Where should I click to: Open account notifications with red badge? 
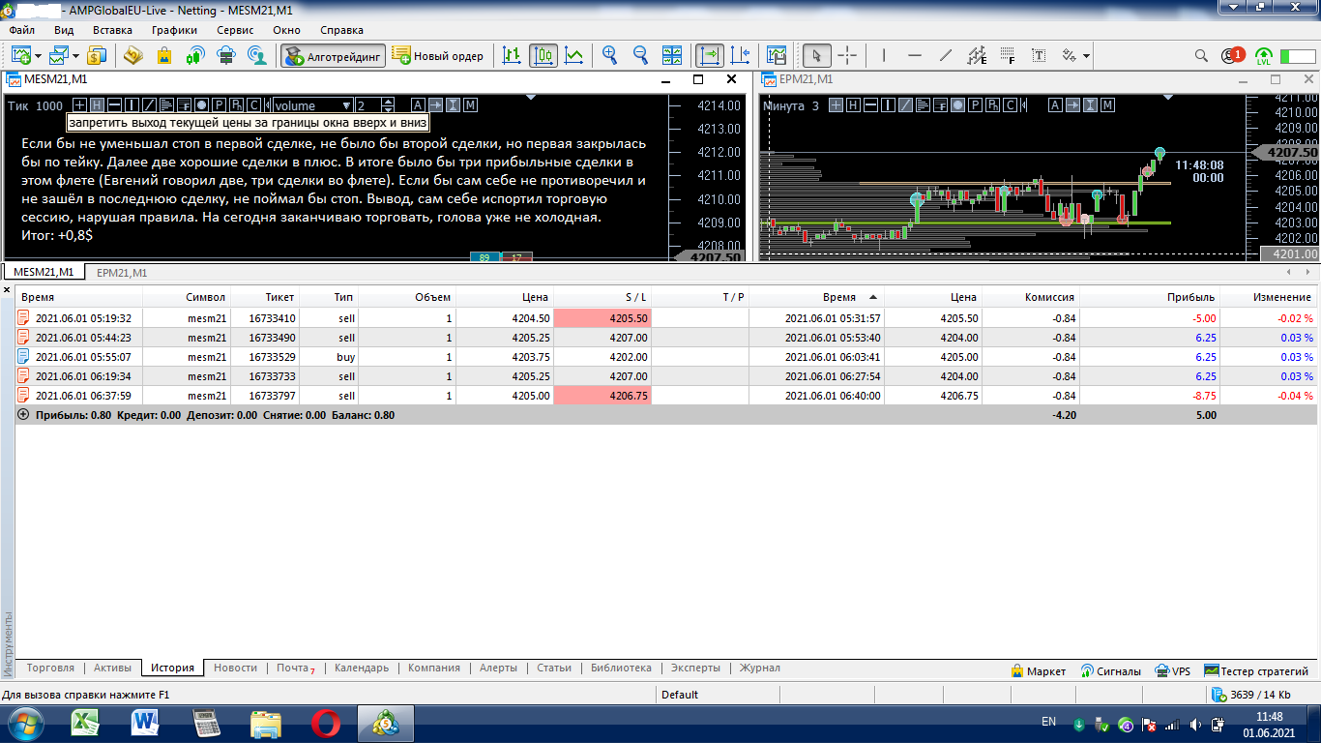[1233, 55]
